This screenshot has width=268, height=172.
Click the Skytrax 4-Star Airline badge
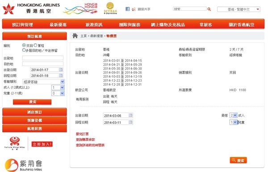click(110, 8)
